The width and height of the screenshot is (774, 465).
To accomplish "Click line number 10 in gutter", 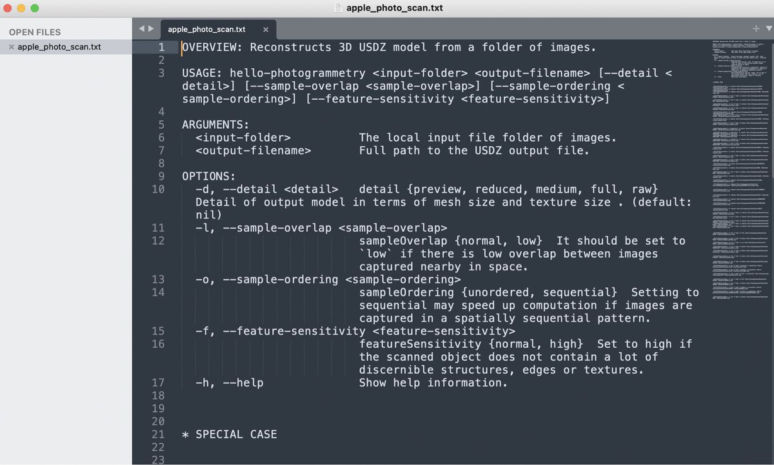I will click(x=158, y=189).
